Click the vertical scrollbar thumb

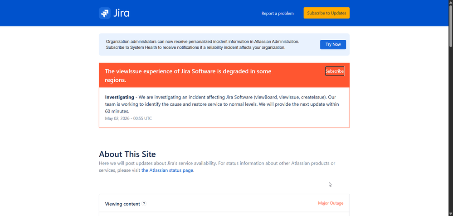[x=451, y=25]
